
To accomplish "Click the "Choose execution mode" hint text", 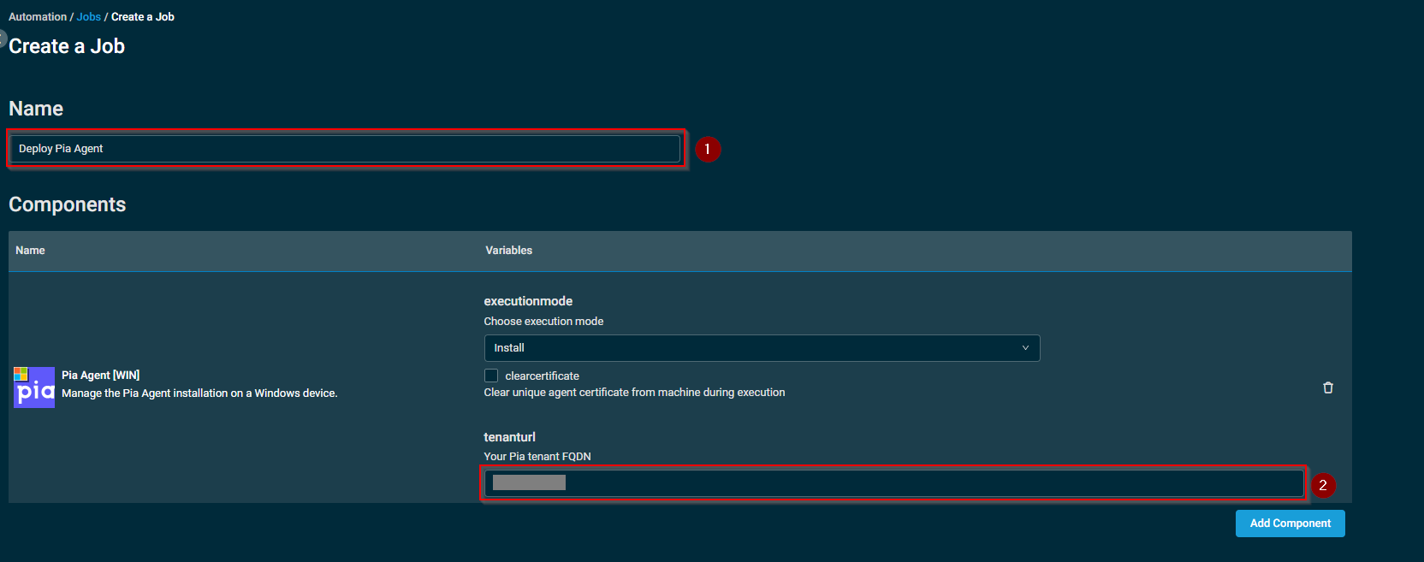I will [x=543, y=322].
